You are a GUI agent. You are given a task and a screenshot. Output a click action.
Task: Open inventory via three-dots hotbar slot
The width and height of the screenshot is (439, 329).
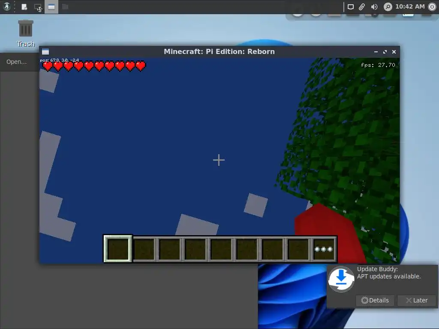coord(324,249)
